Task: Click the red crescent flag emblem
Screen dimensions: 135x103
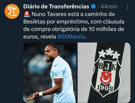Action: pyautogui.click(x=106, y=78)
